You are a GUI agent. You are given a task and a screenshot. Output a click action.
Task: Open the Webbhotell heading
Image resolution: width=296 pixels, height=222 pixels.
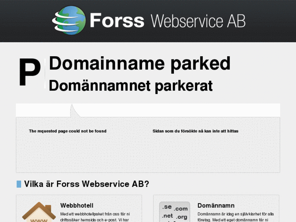pos(77,206)
